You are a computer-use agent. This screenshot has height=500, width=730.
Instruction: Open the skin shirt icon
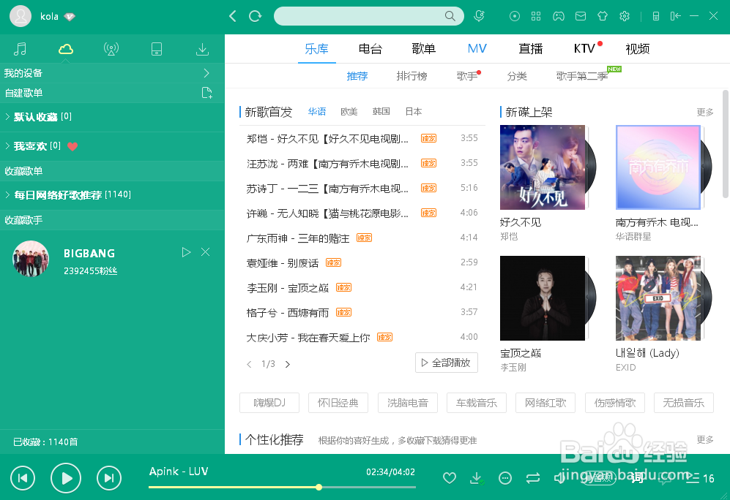(603, 16)
